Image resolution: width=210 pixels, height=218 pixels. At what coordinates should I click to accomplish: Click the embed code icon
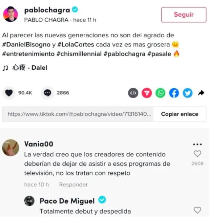pos(133,93)
